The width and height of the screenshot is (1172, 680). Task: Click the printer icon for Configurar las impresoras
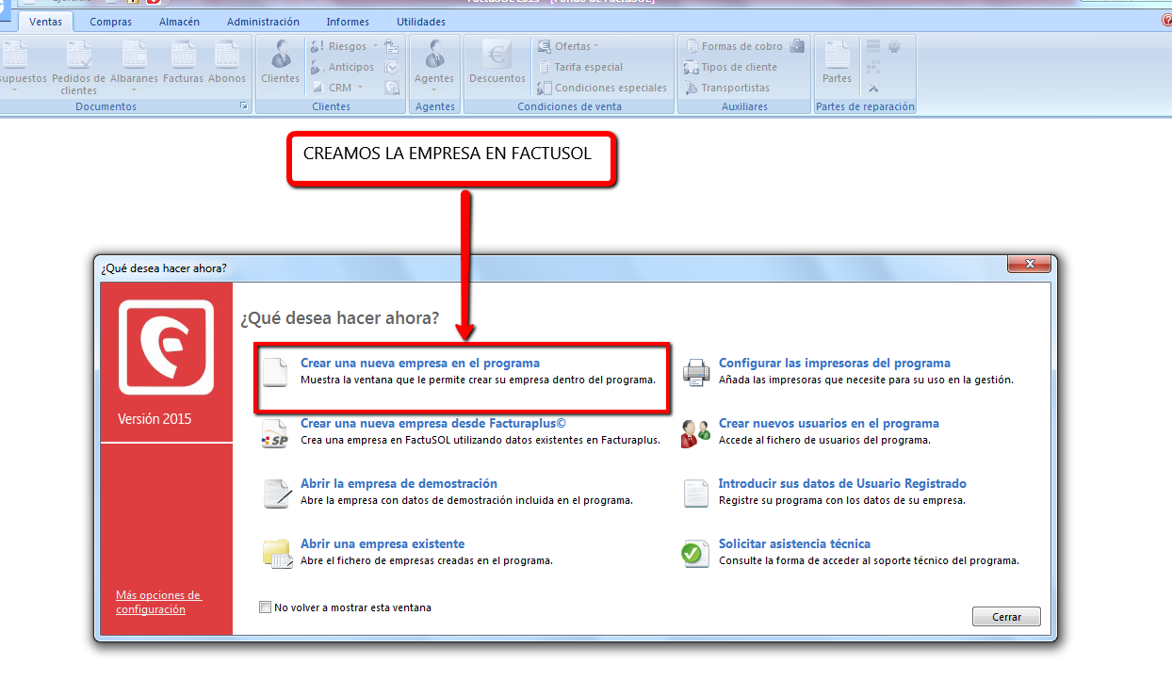(695, 372)
